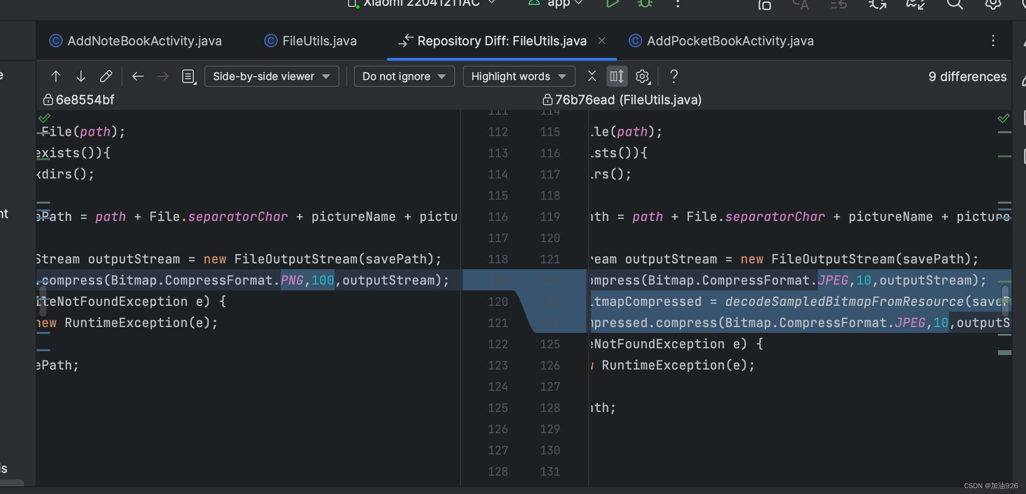Enable editing with the pencil icon
1026x494 pixels.
click(x=106, y=76)
